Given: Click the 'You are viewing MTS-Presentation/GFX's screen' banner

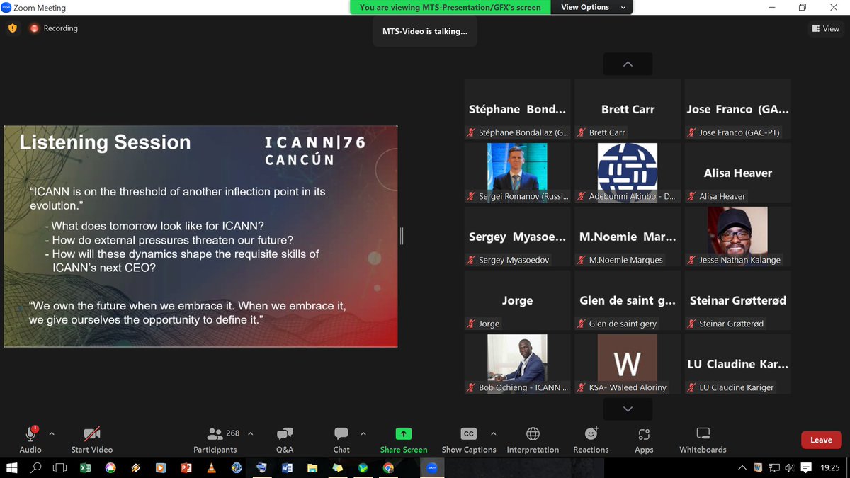Looking at the screenshot, I should [x=450, y=7].
